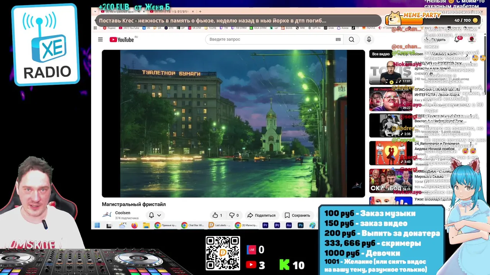The height and width of the screenshot is (275, 490).
Task: Open the YouTube hamburger guide menu
Action: [100, 39]
